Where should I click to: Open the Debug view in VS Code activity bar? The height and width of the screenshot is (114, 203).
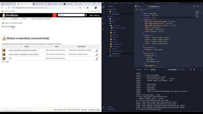pos(103,23)
